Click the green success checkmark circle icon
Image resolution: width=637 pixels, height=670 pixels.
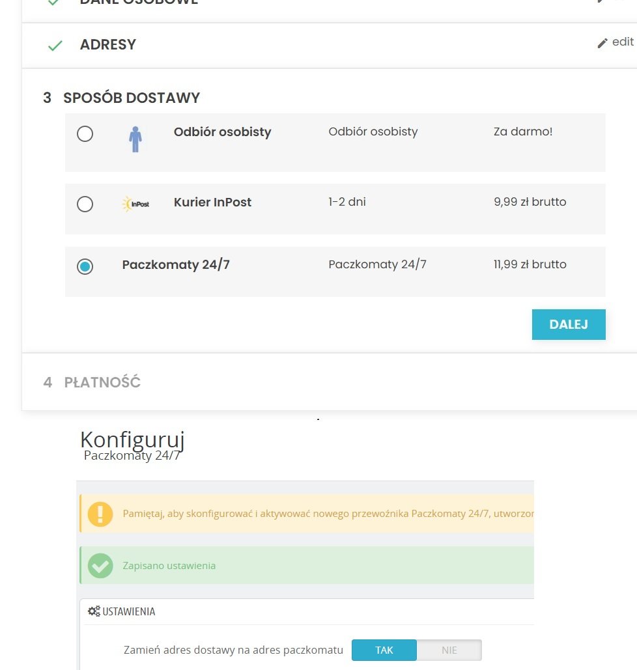coord(100,565)
